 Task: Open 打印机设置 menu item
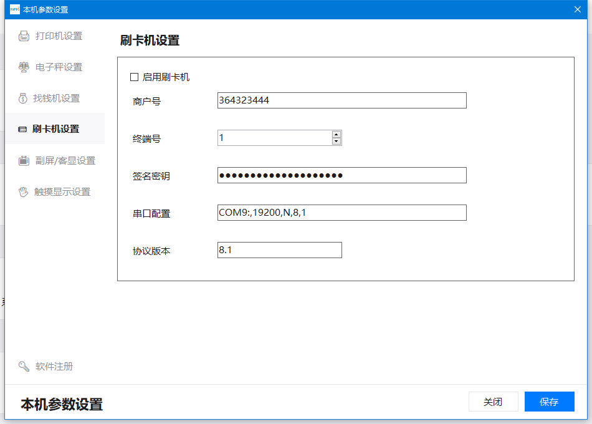55,36
